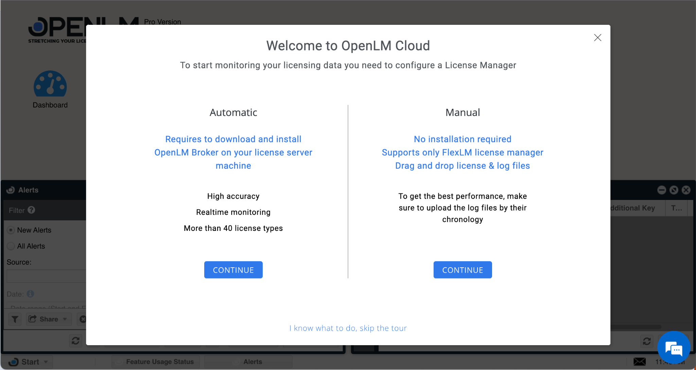
Task: Open the Dashboard using the gauge icon
Action: [50, 83]
